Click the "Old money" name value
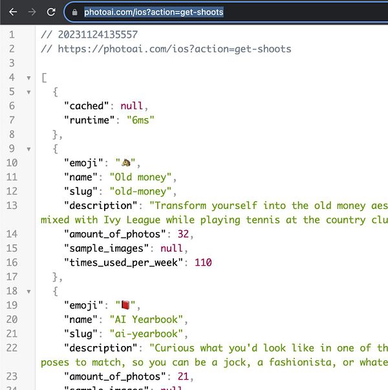 click(140, 177)
